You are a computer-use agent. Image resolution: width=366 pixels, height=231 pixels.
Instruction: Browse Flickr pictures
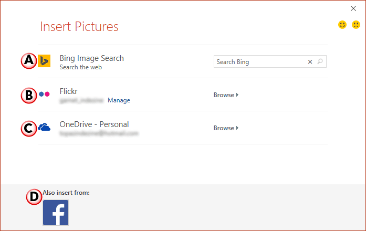click(226, 95)
